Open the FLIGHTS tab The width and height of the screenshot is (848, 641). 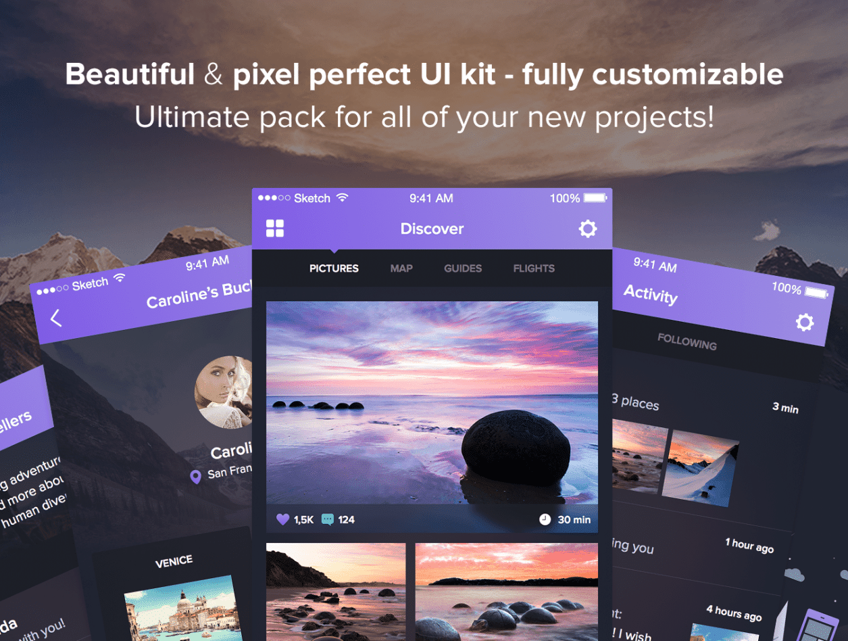point(534,268)
